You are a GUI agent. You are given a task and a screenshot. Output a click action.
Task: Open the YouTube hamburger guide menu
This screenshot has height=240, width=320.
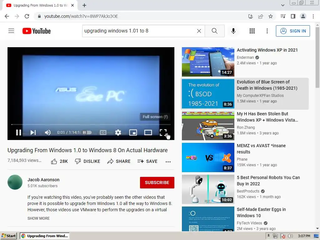pyautogui.click(x=11, y=31)
